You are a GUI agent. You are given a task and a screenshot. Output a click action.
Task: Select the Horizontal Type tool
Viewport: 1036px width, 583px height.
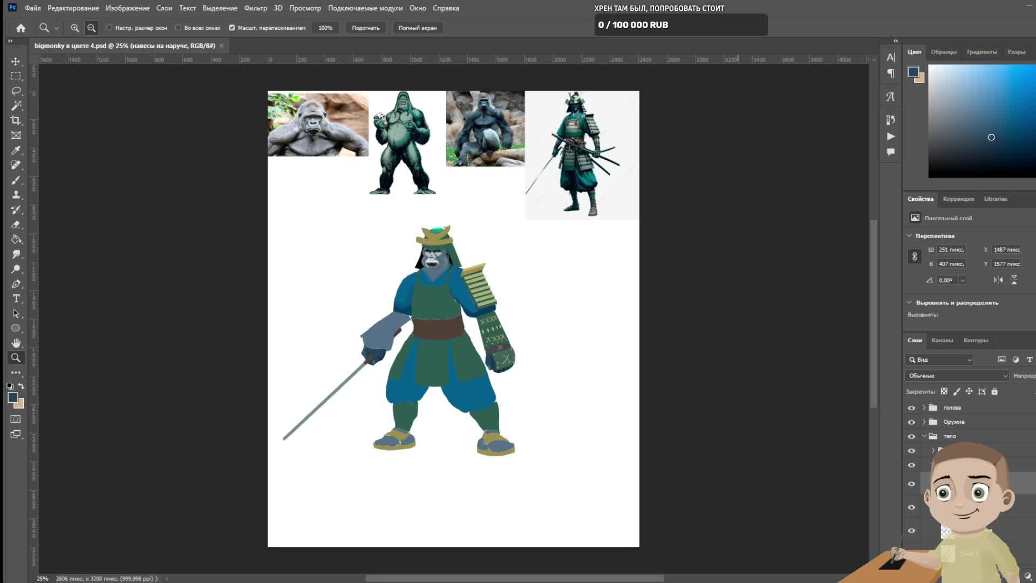16,299
